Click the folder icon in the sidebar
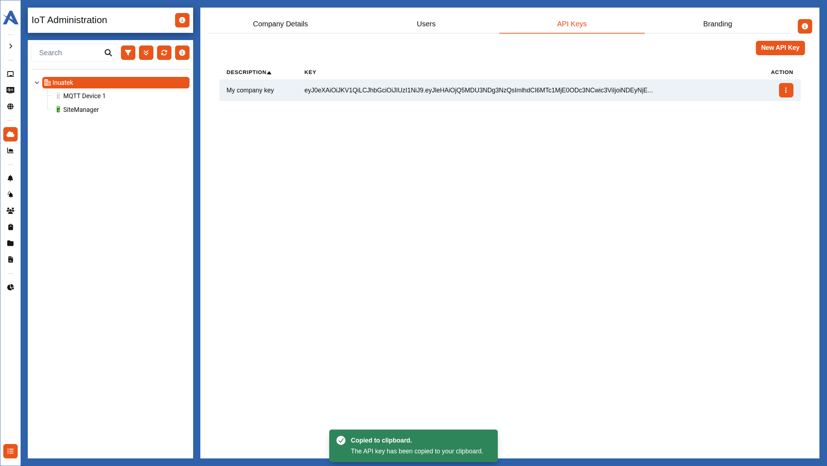827x466 pixels. (x=10, y=243)
